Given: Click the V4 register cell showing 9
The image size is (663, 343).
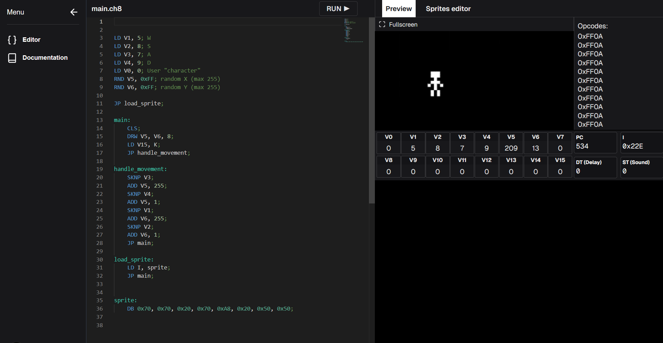Looking at the screenshot, I should pos(486,143).
